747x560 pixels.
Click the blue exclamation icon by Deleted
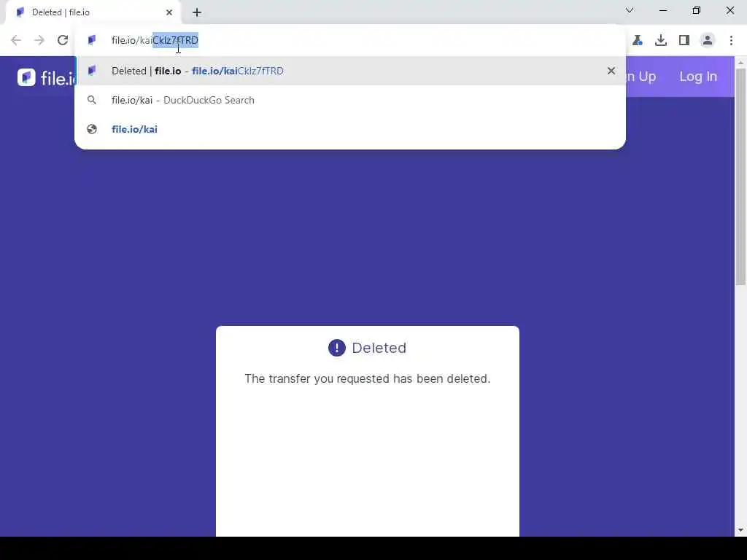(337, 348)
